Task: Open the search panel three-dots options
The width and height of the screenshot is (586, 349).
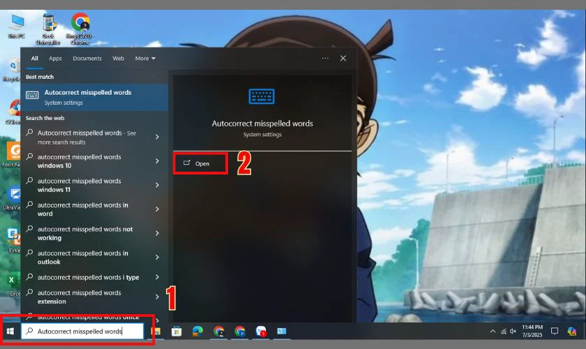Action: 325,59
